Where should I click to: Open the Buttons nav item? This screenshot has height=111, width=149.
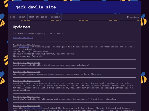tap(55, 17)
